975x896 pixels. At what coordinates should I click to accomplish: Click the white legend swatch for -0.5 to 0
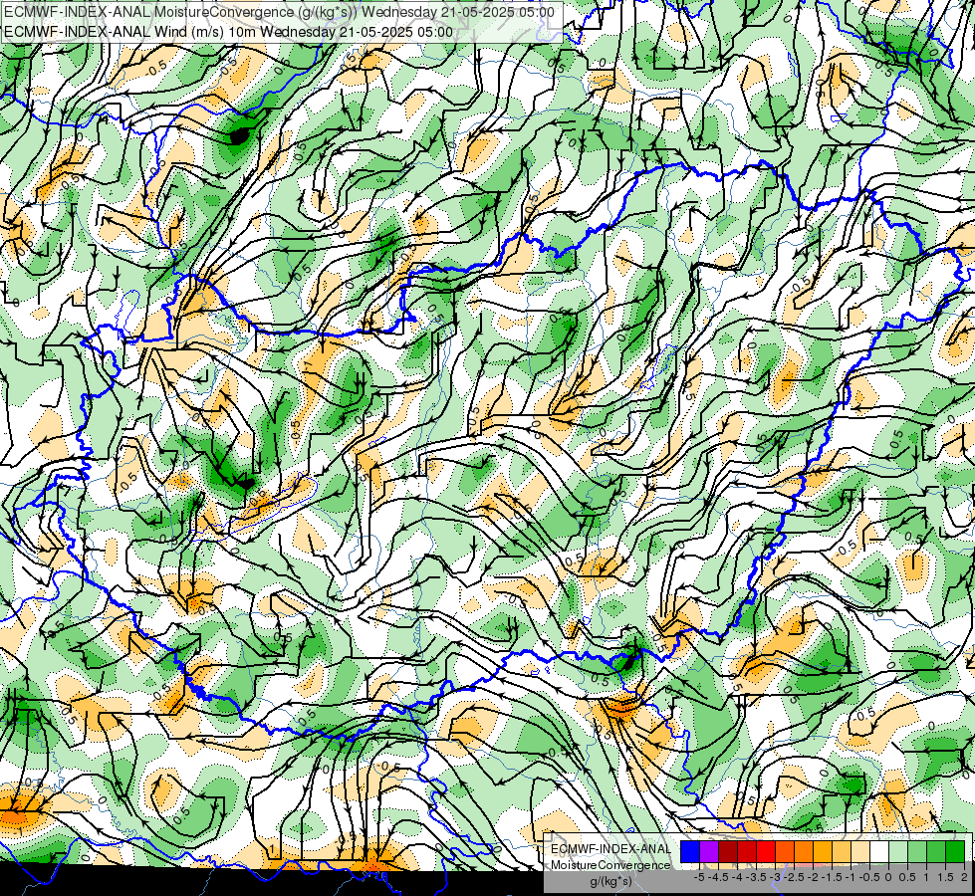pos(879,852)
